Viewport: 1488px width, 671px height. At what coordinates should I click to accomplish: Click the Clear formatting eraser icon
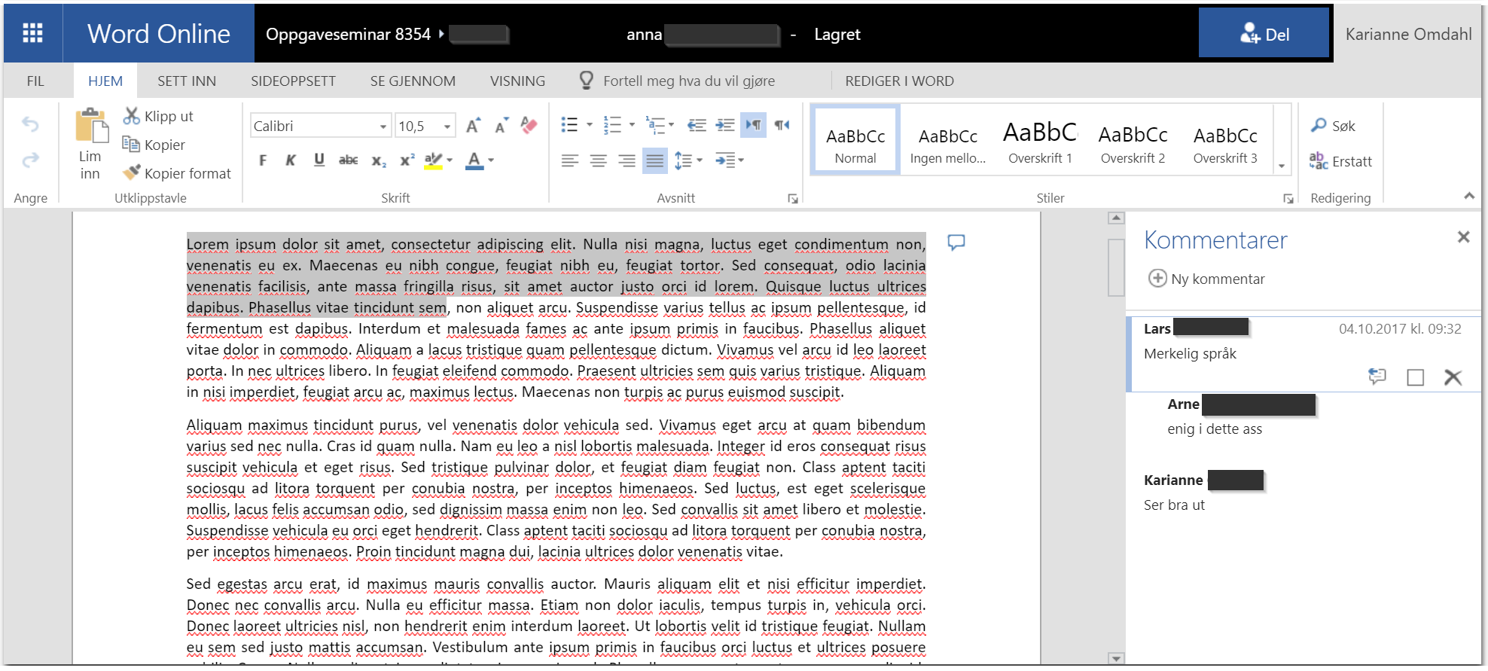point(529,125)
